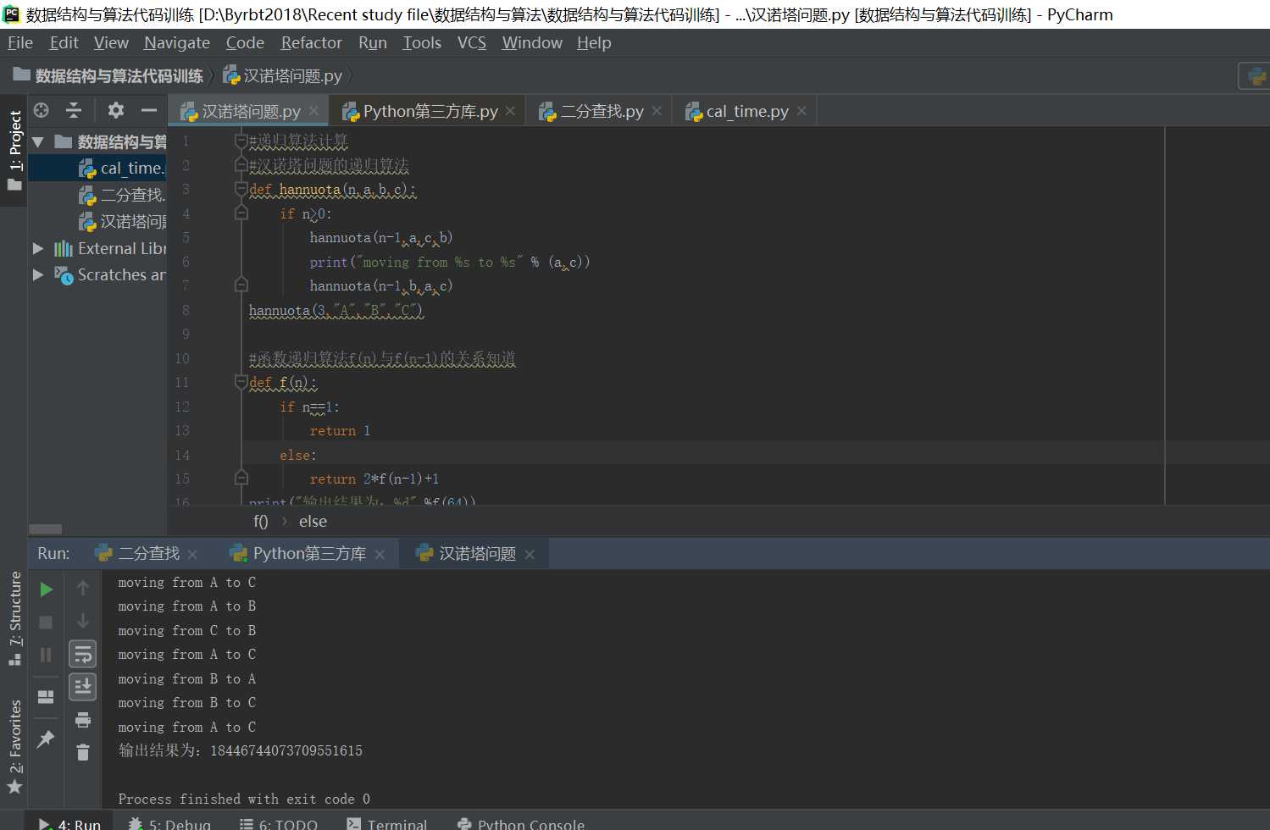Open the 5: Debug tool window

[x=169, y=823]
